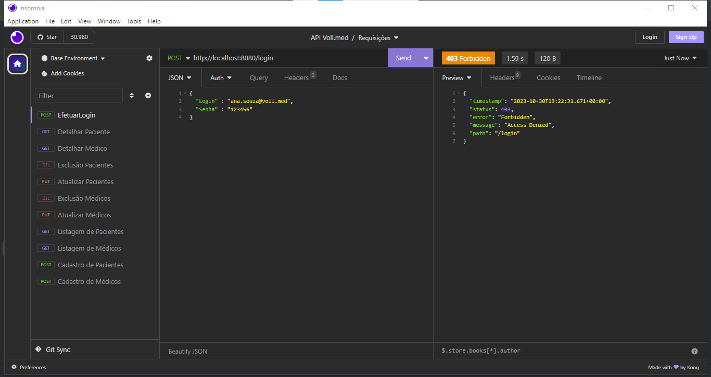The width and height of the screenshot is (711, 377).
Task: Open the View menu
Action: (85, 21)
